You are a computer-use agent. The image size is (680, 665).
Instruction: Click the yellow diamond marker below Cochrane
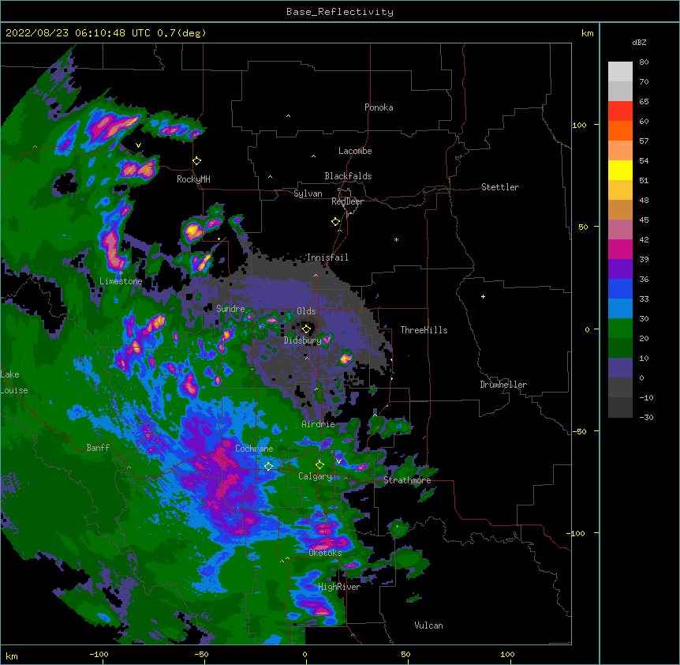[x=268, y=467]
